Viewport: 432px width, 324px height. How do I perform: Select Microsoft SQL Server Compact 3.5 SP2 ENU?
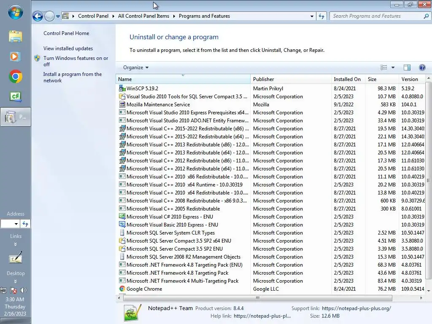point(271,249)
